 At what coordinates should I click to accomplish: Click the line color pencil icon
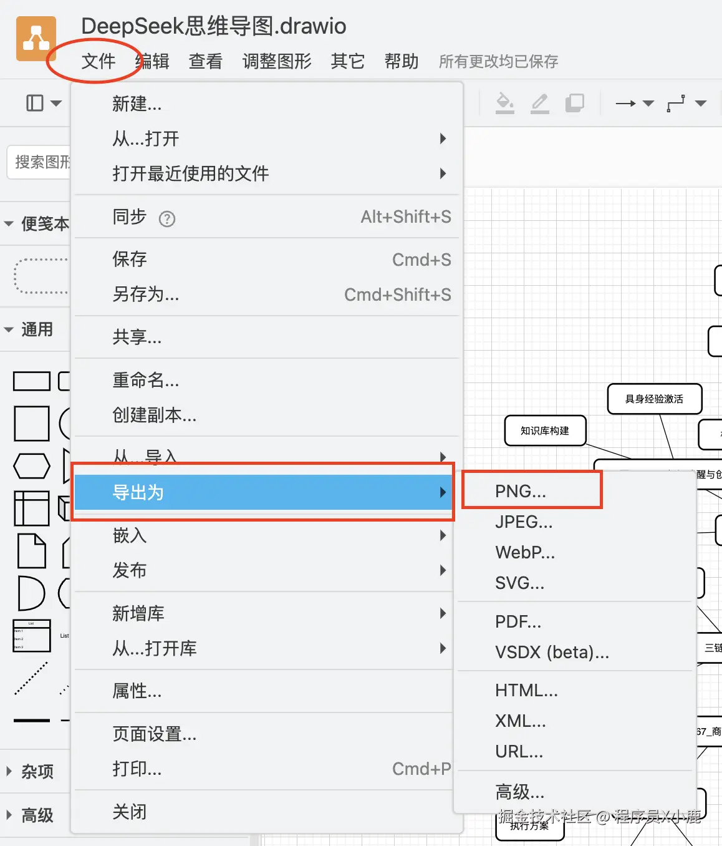[539, 103]
